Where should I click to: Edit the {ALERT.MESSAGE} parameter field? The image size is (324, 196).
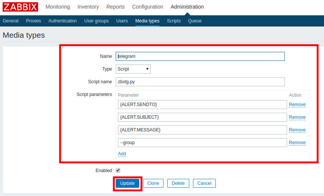click(x=202, y=130)
